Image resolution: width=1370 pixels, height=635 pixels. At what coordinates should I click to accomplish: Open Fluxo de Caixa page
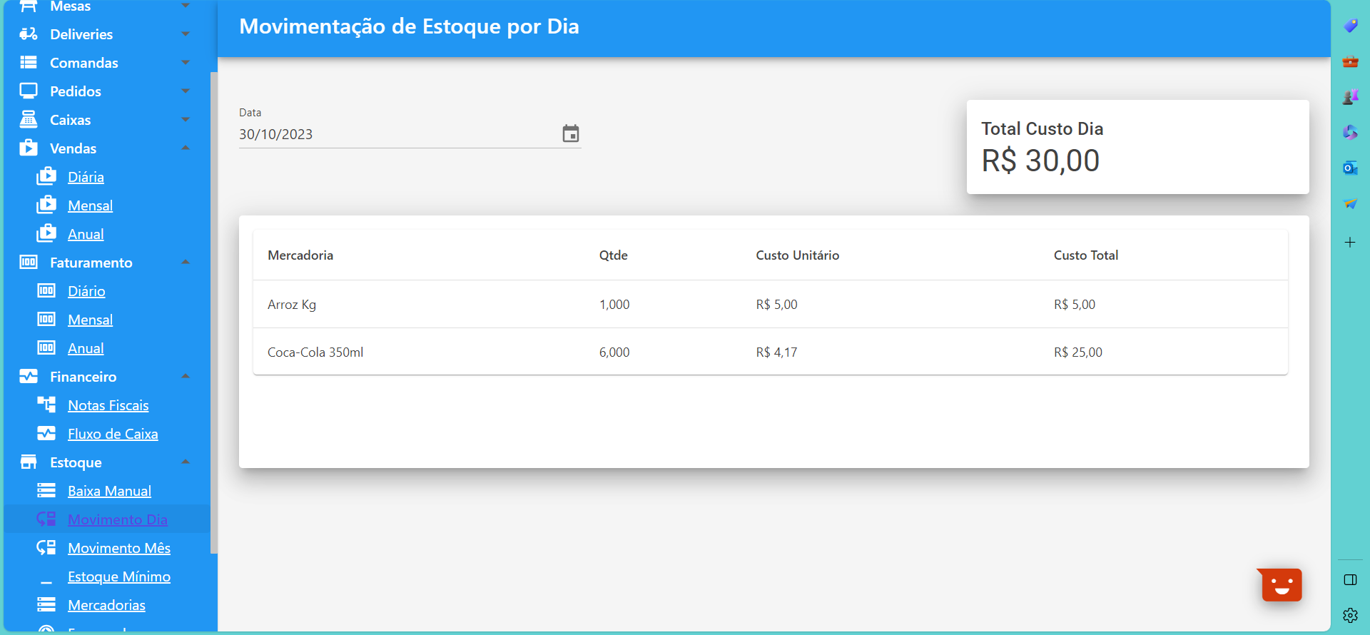pos(113,434)
